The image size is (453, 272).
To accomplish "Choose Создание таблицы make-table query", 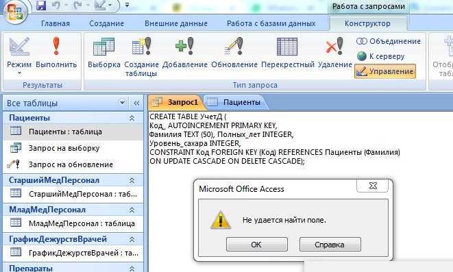I will coord(142,57).
